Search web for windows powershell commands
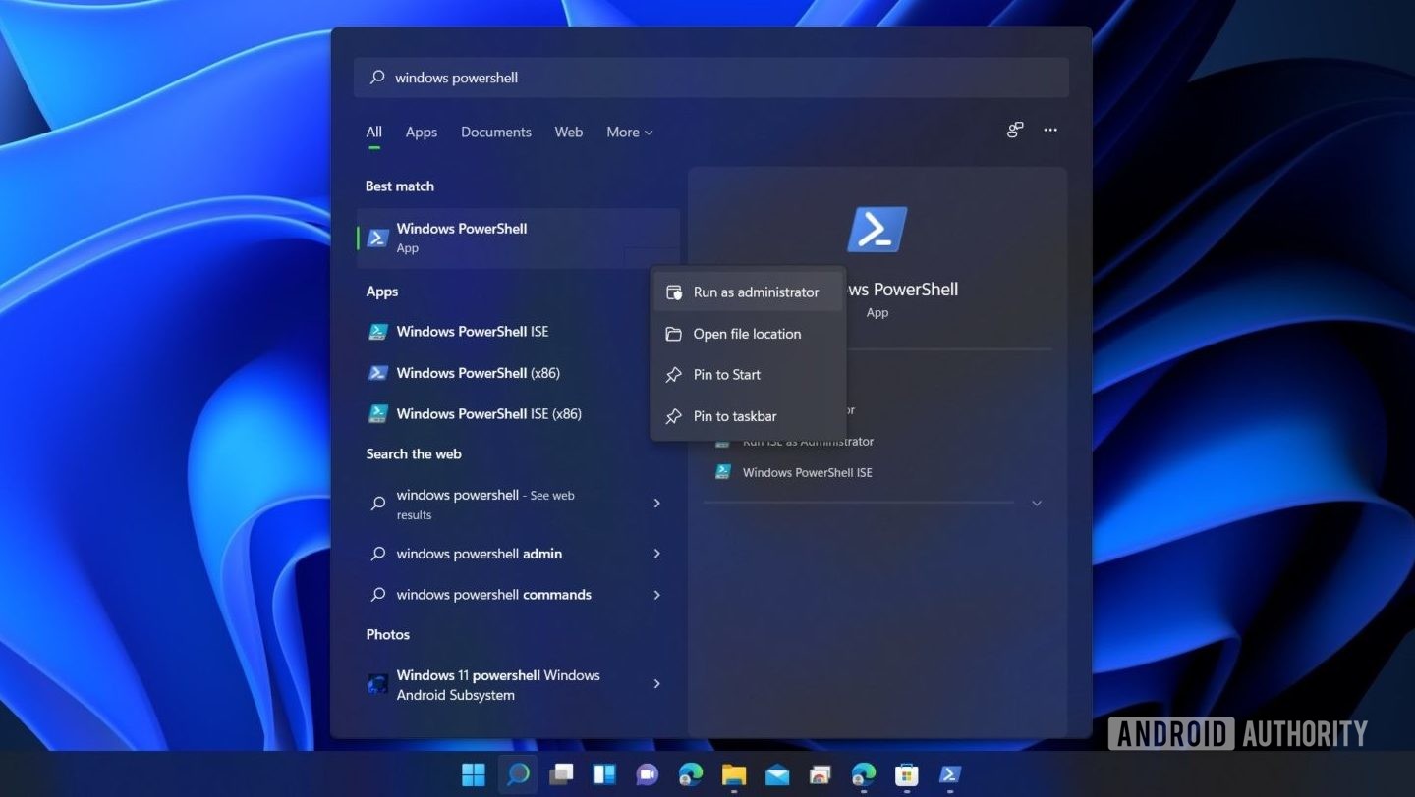Image resolution: width=1415 pixels, height=797 pixels. coord(494,595)
